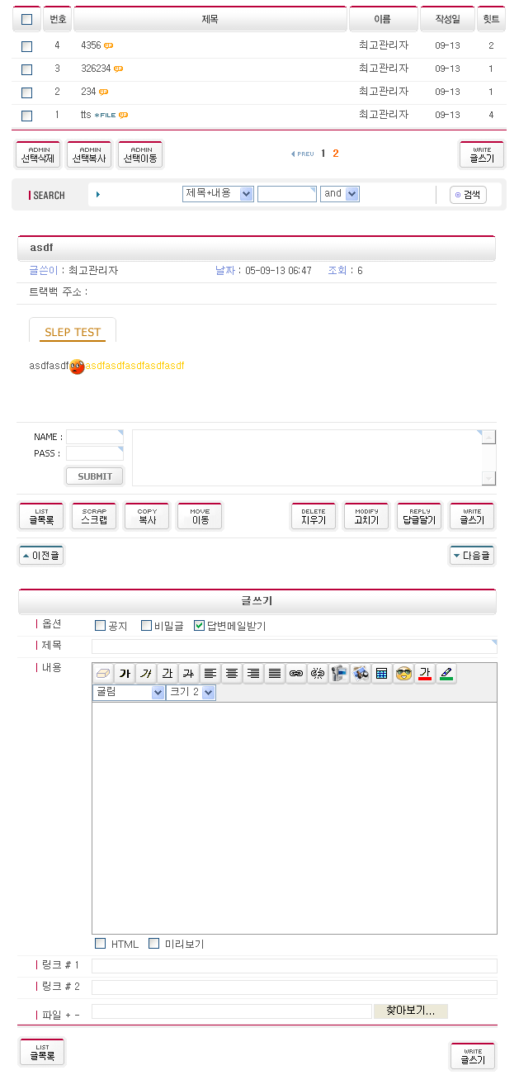This screenshot has height=1075, width=519.
Task: Check the box for post titled 234
Action: (x=27, y=92)
